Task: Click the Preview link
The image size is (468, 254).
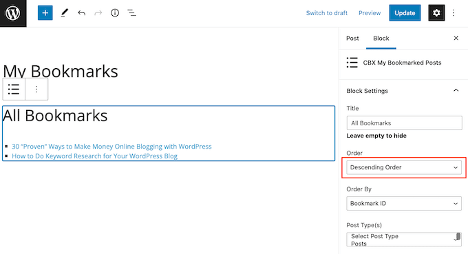Action: click(370, 13)
